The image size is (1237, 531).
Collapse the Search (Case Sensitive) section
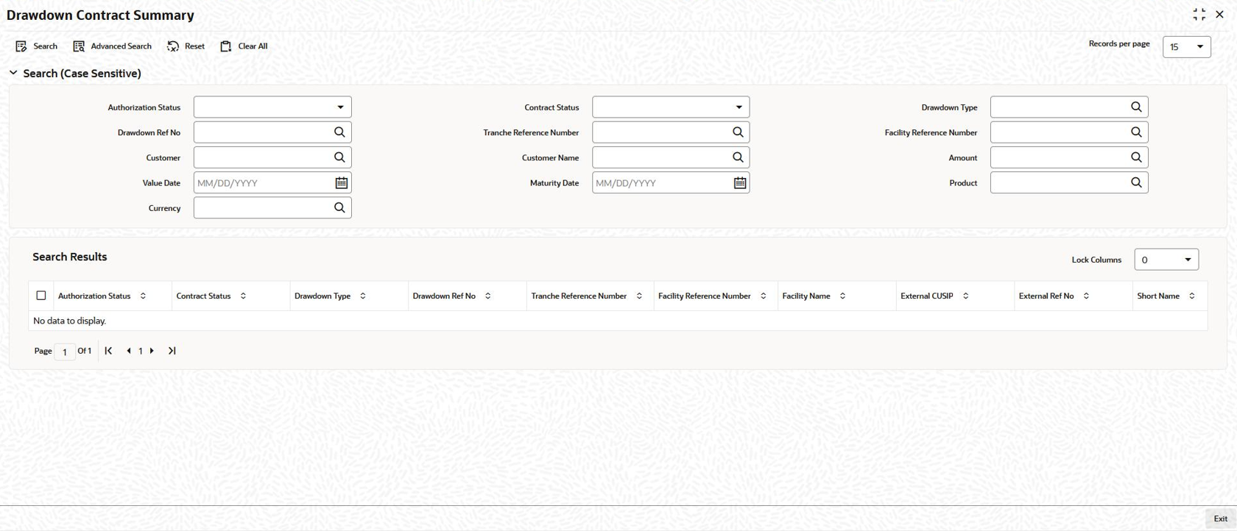[x=13, y=74]
